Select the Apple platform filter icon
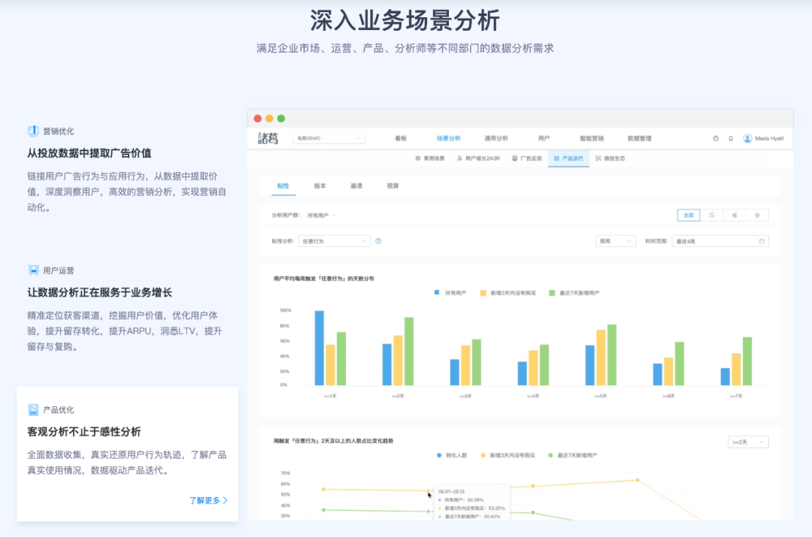 735,216
